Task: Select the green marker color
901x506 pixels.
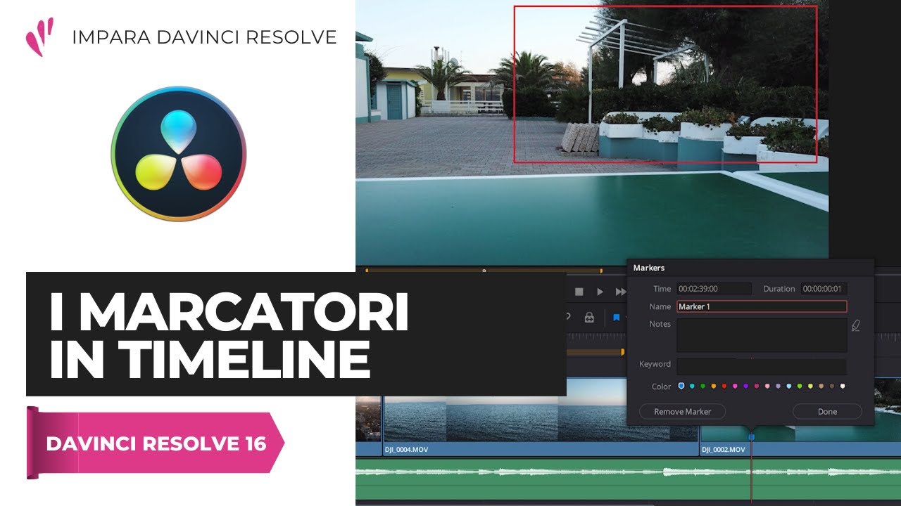Action: [x=702, y=386]
